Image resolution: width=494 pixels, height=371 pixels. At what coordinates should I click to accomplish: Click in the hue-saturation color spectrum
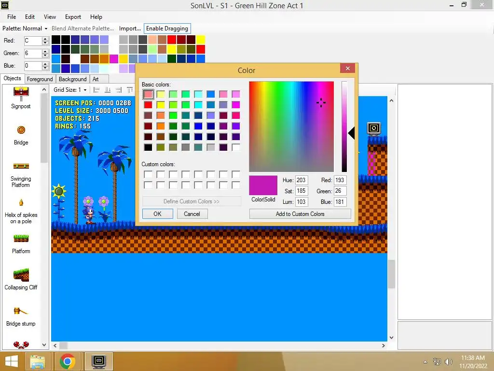point(291,127)
